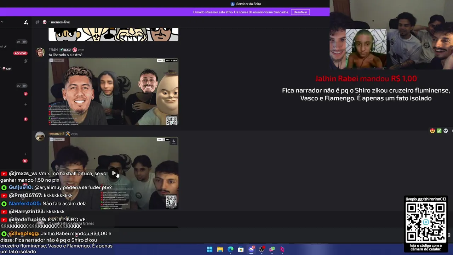Click the pencil edit icon in sidebar

[x=5, y=46]
